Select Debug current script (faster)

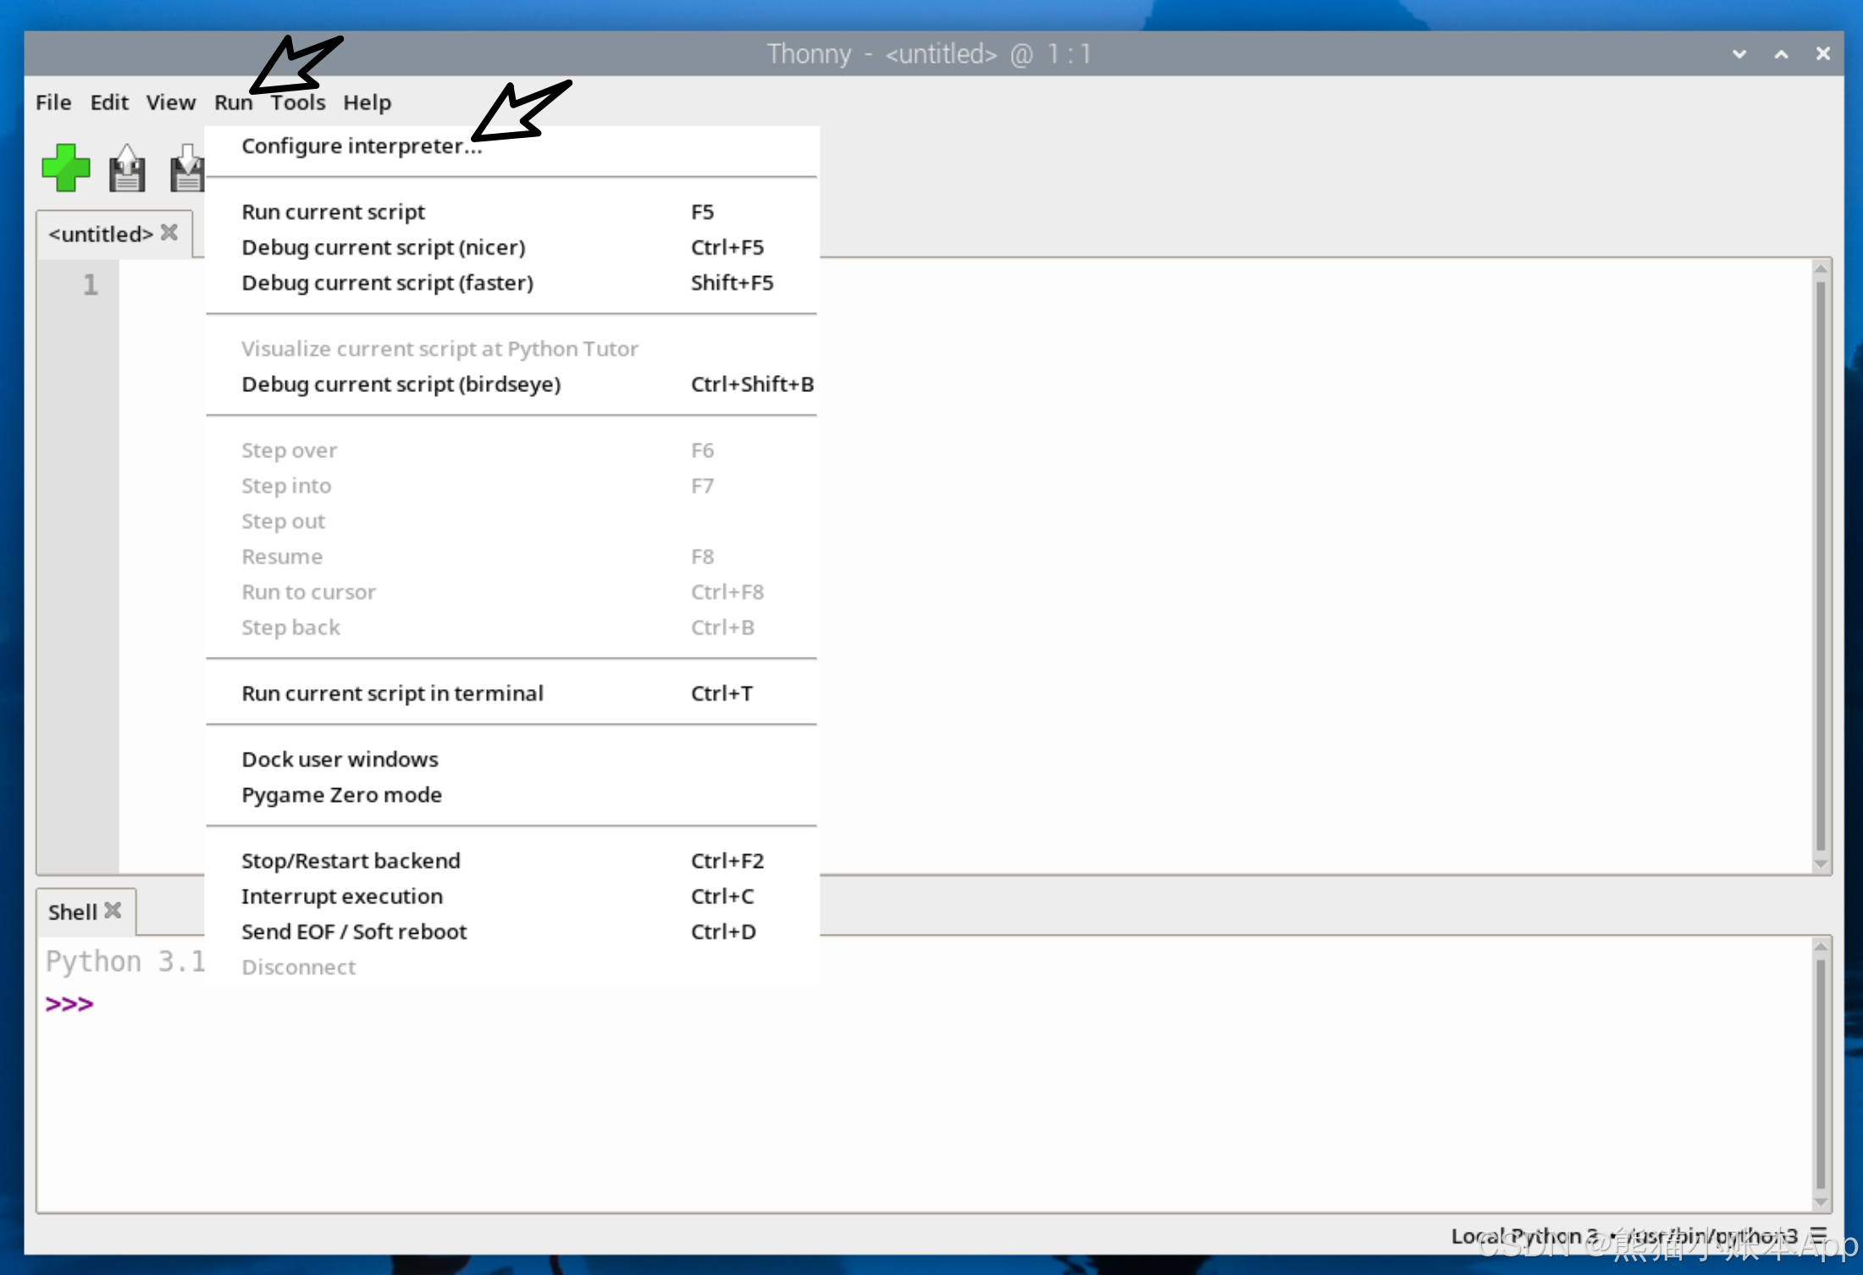point(511,283)
